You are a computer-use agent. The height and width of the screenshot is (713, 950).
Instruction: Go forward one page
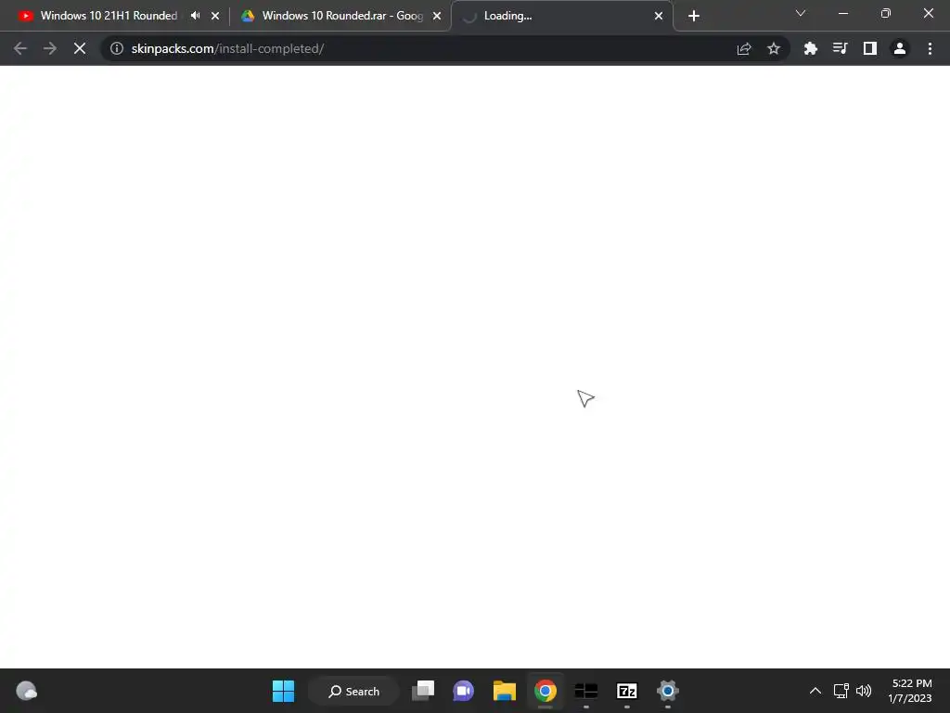tap(50, 48)
